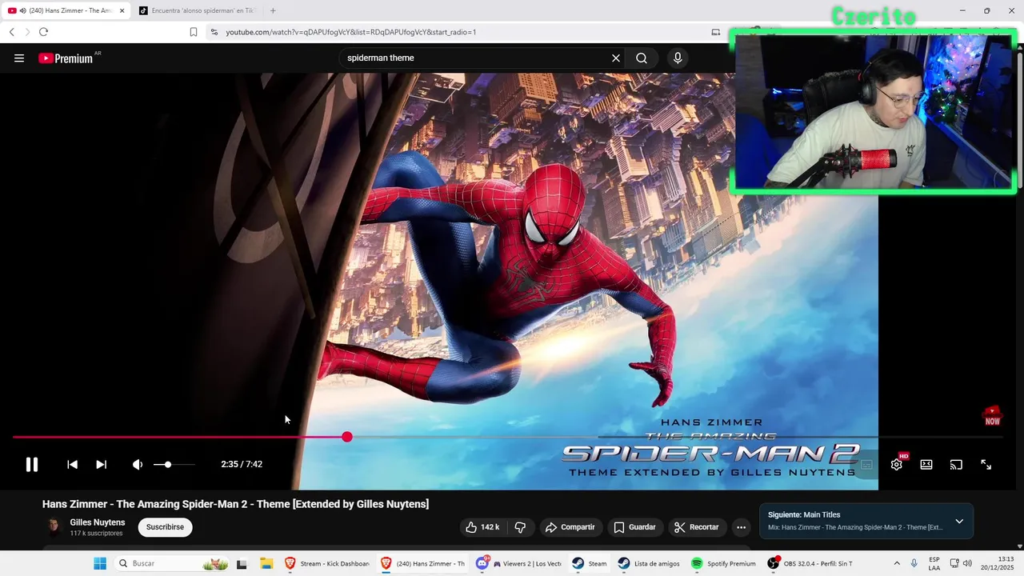Go forward in browser history
The width and height of the screenshot is (1024, 576).
27,32
